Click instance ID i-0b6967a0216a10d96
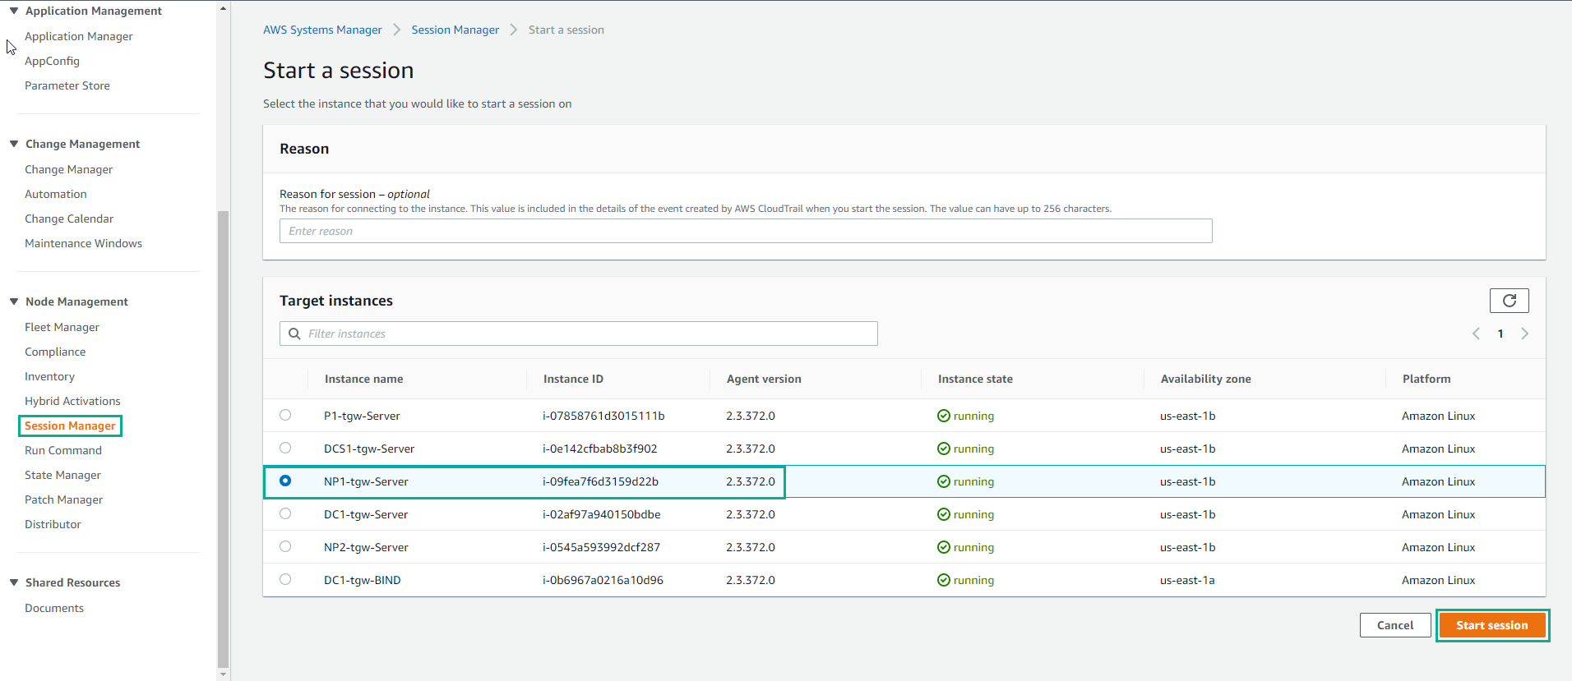 [603, 580]
